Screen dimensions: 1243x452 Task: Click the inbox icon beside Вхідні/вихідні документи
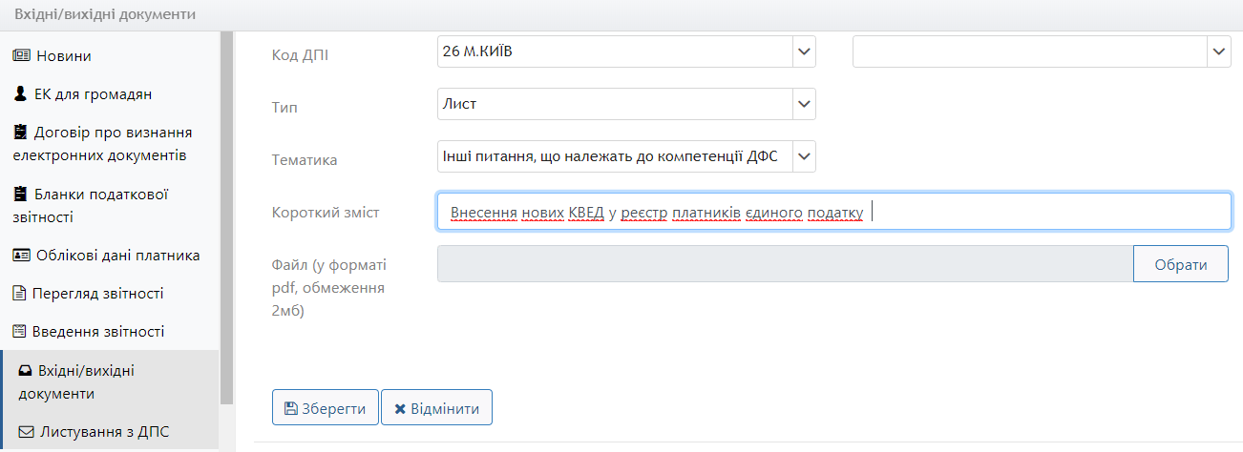26,371
